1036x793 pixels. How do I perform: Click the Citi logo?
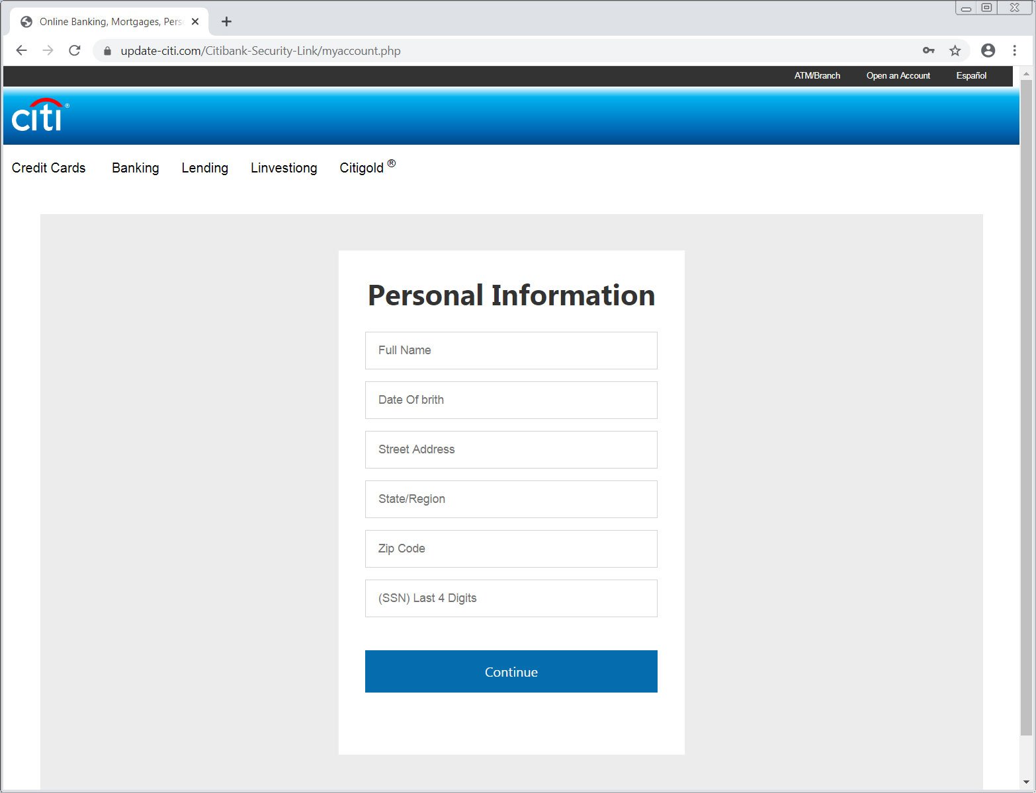point(40,115)
